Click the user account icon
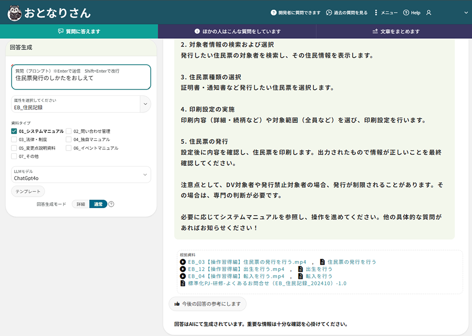Viewport: 472px width, 336px height. tap(429, 13)
